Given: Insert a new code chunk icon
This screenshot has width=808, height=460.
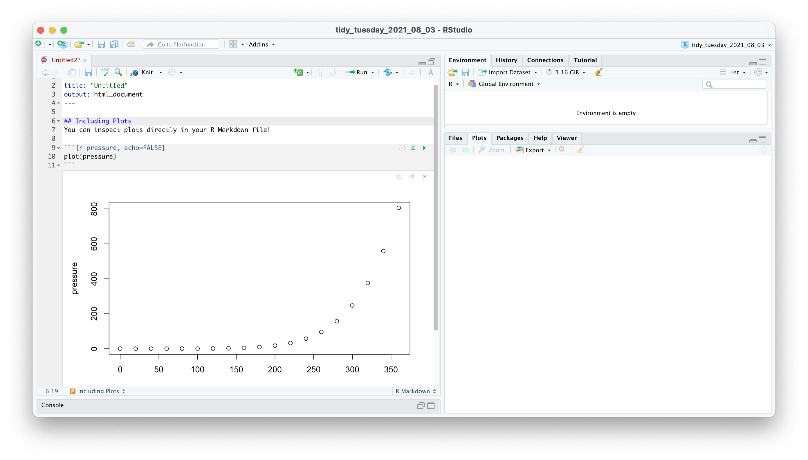Looking at the screenshot, I should click(x=298, y=72).
